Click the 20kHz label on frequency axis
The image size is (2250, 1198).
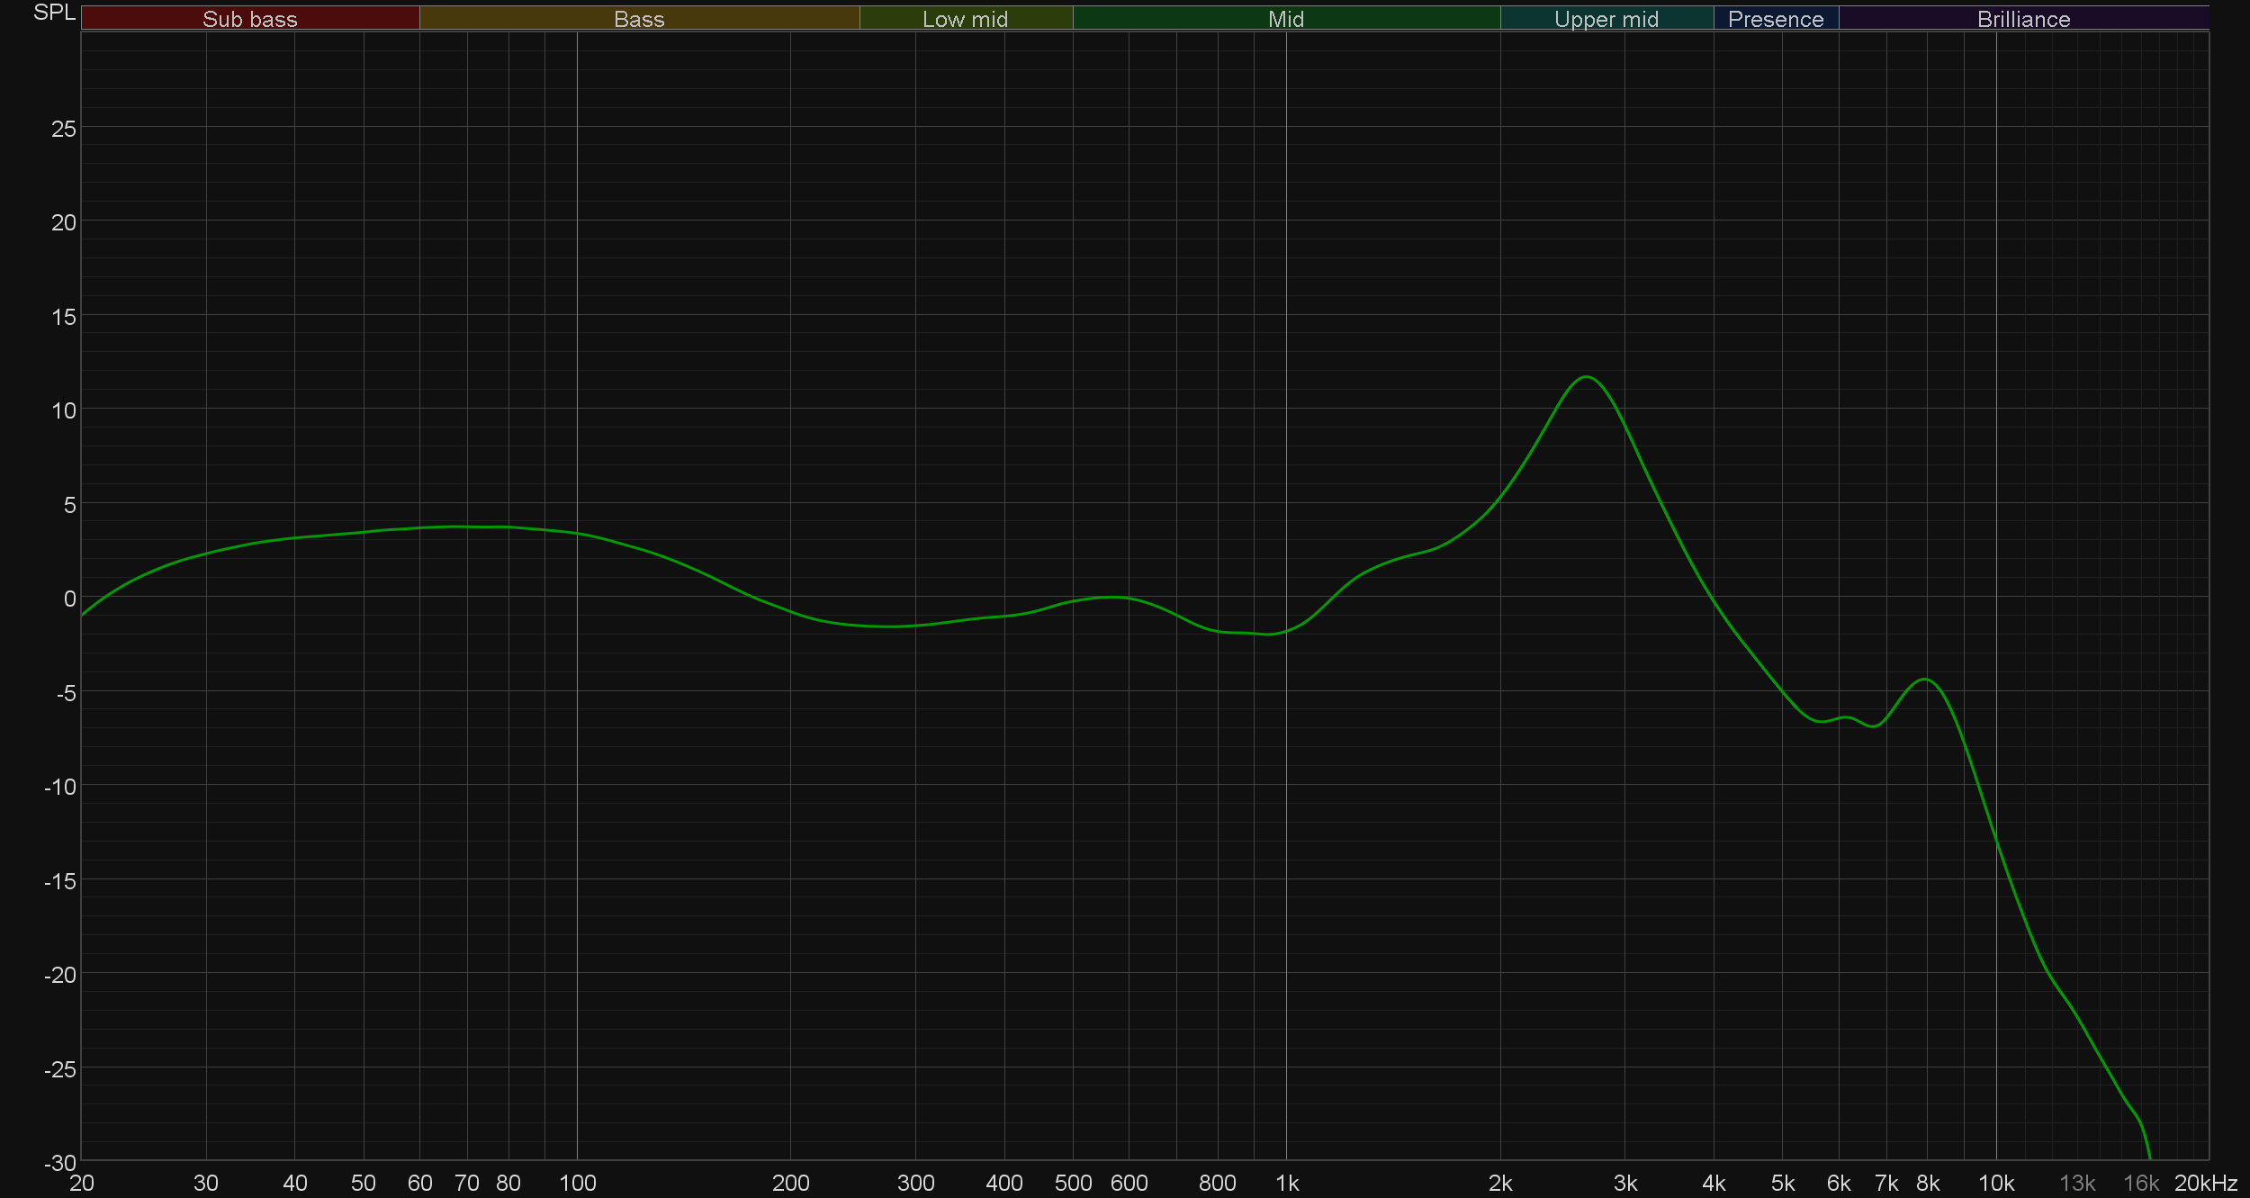tap(2205, 1184)
